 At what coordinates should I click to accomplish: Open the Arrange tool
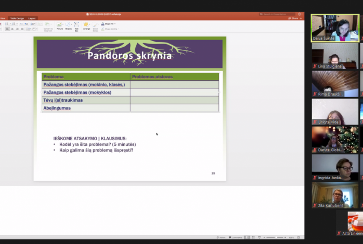click(x=86, y=25)
